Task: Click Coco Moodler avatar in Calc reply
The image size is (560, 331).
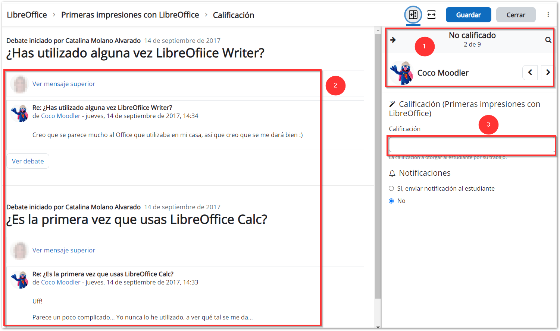Action: pos(20,279)
